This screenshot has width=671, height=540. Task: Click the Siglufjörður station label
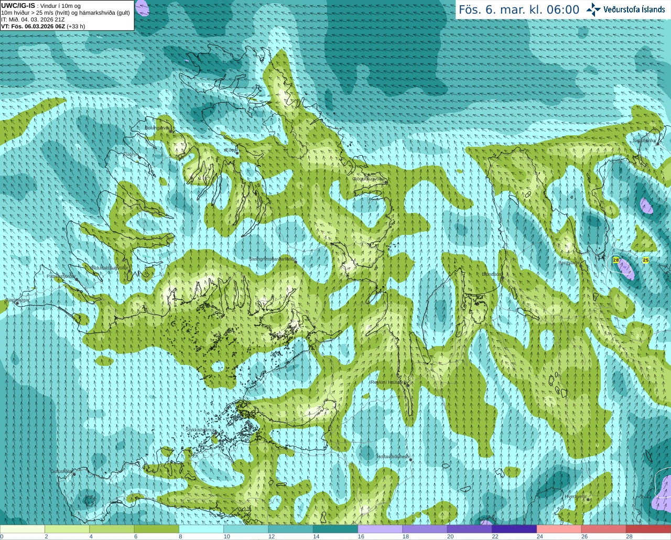click(645, 141)
